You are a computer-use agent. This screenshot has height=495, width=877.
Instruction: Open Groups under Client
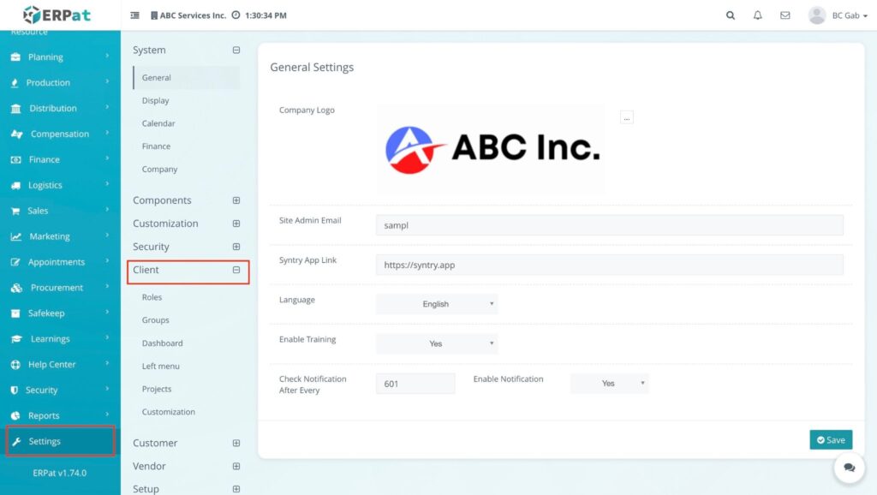click(x=156, y=320)
